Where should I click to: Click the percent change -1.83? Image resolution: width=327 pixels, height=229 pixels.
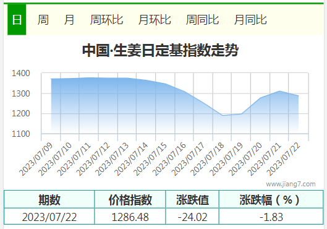coord(271,217)
